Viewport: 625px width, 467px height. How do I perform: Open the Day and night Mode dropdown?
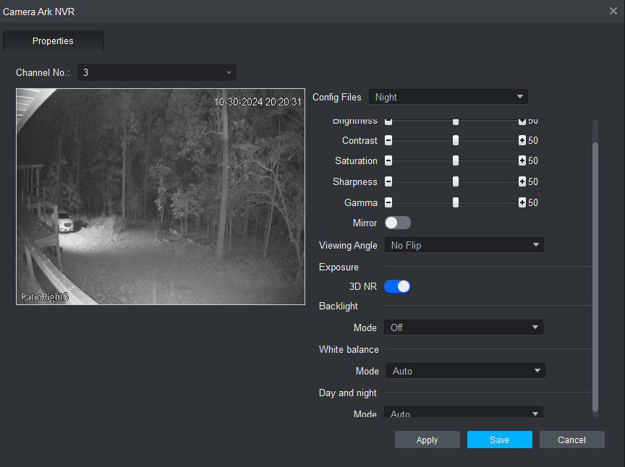(464, 412)
